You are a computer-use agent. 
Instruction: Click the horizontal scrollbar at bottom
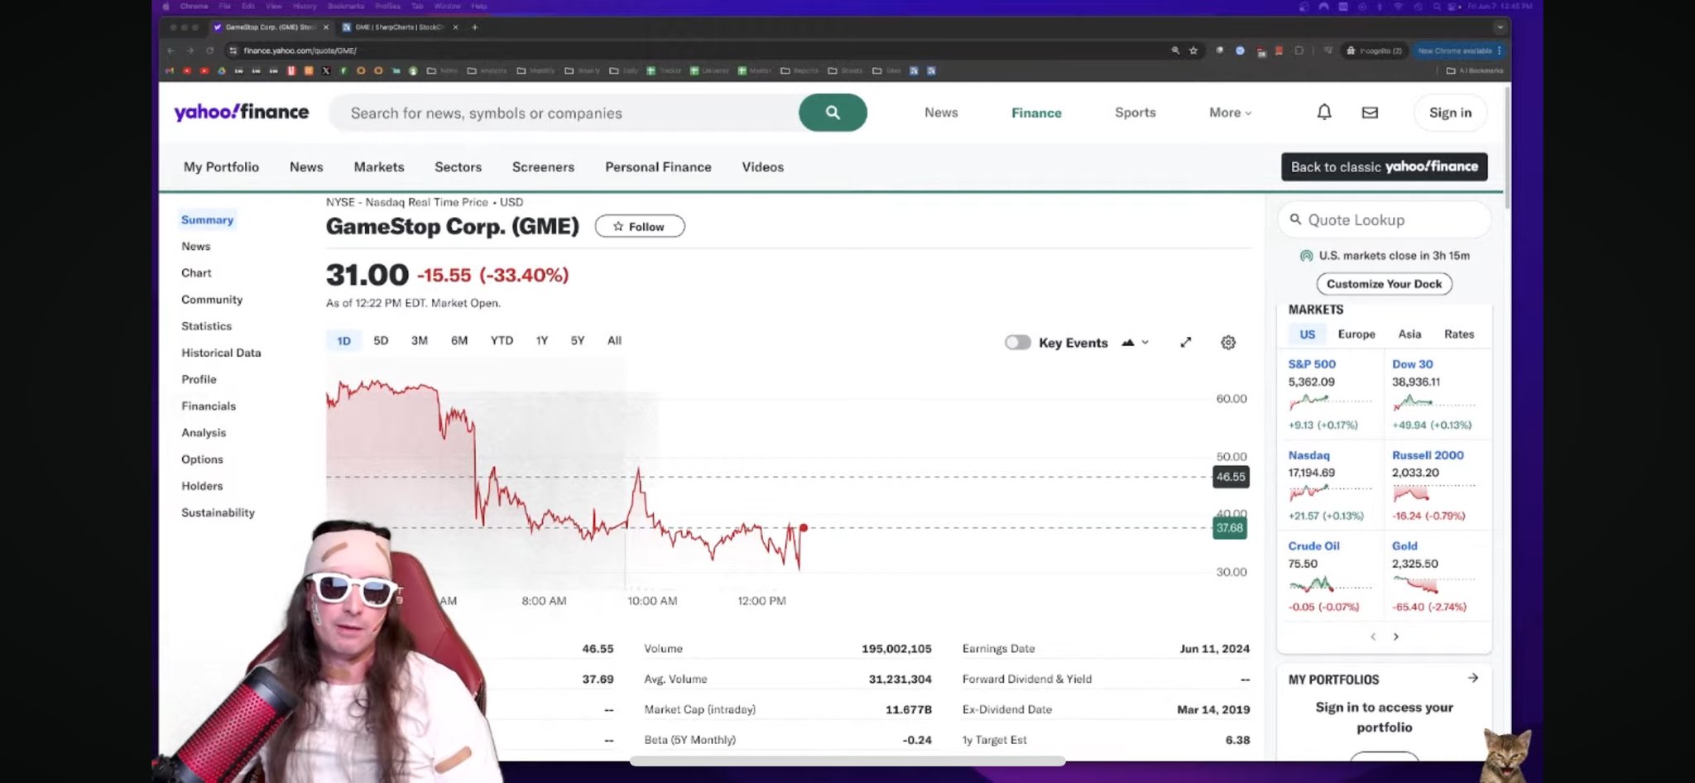click(847, 761)
